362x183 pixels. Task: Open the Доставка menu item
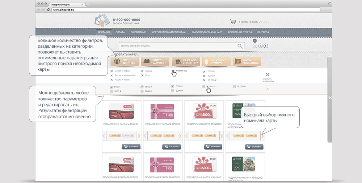point(104,32)
